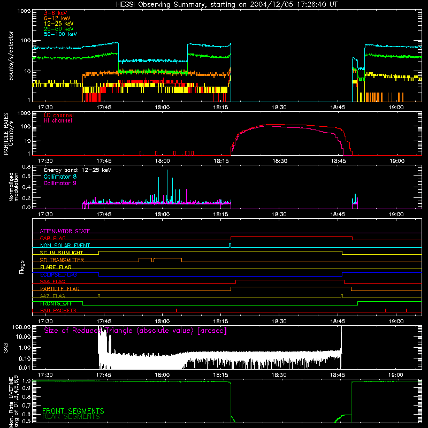The width and height of the screenshot is (428, 428).
Task: Click the SC TRANSMITTER flag label
Action: 62,260
